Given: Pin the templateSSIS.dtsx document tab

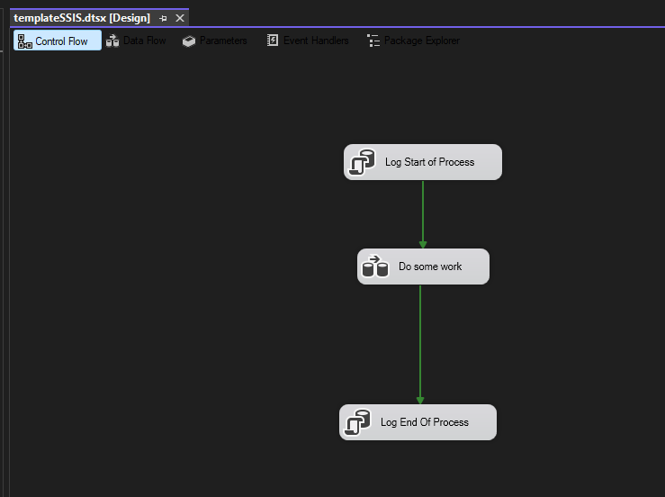Looking at the screenshot, I should pyautogui.click(x=163, y=18).
